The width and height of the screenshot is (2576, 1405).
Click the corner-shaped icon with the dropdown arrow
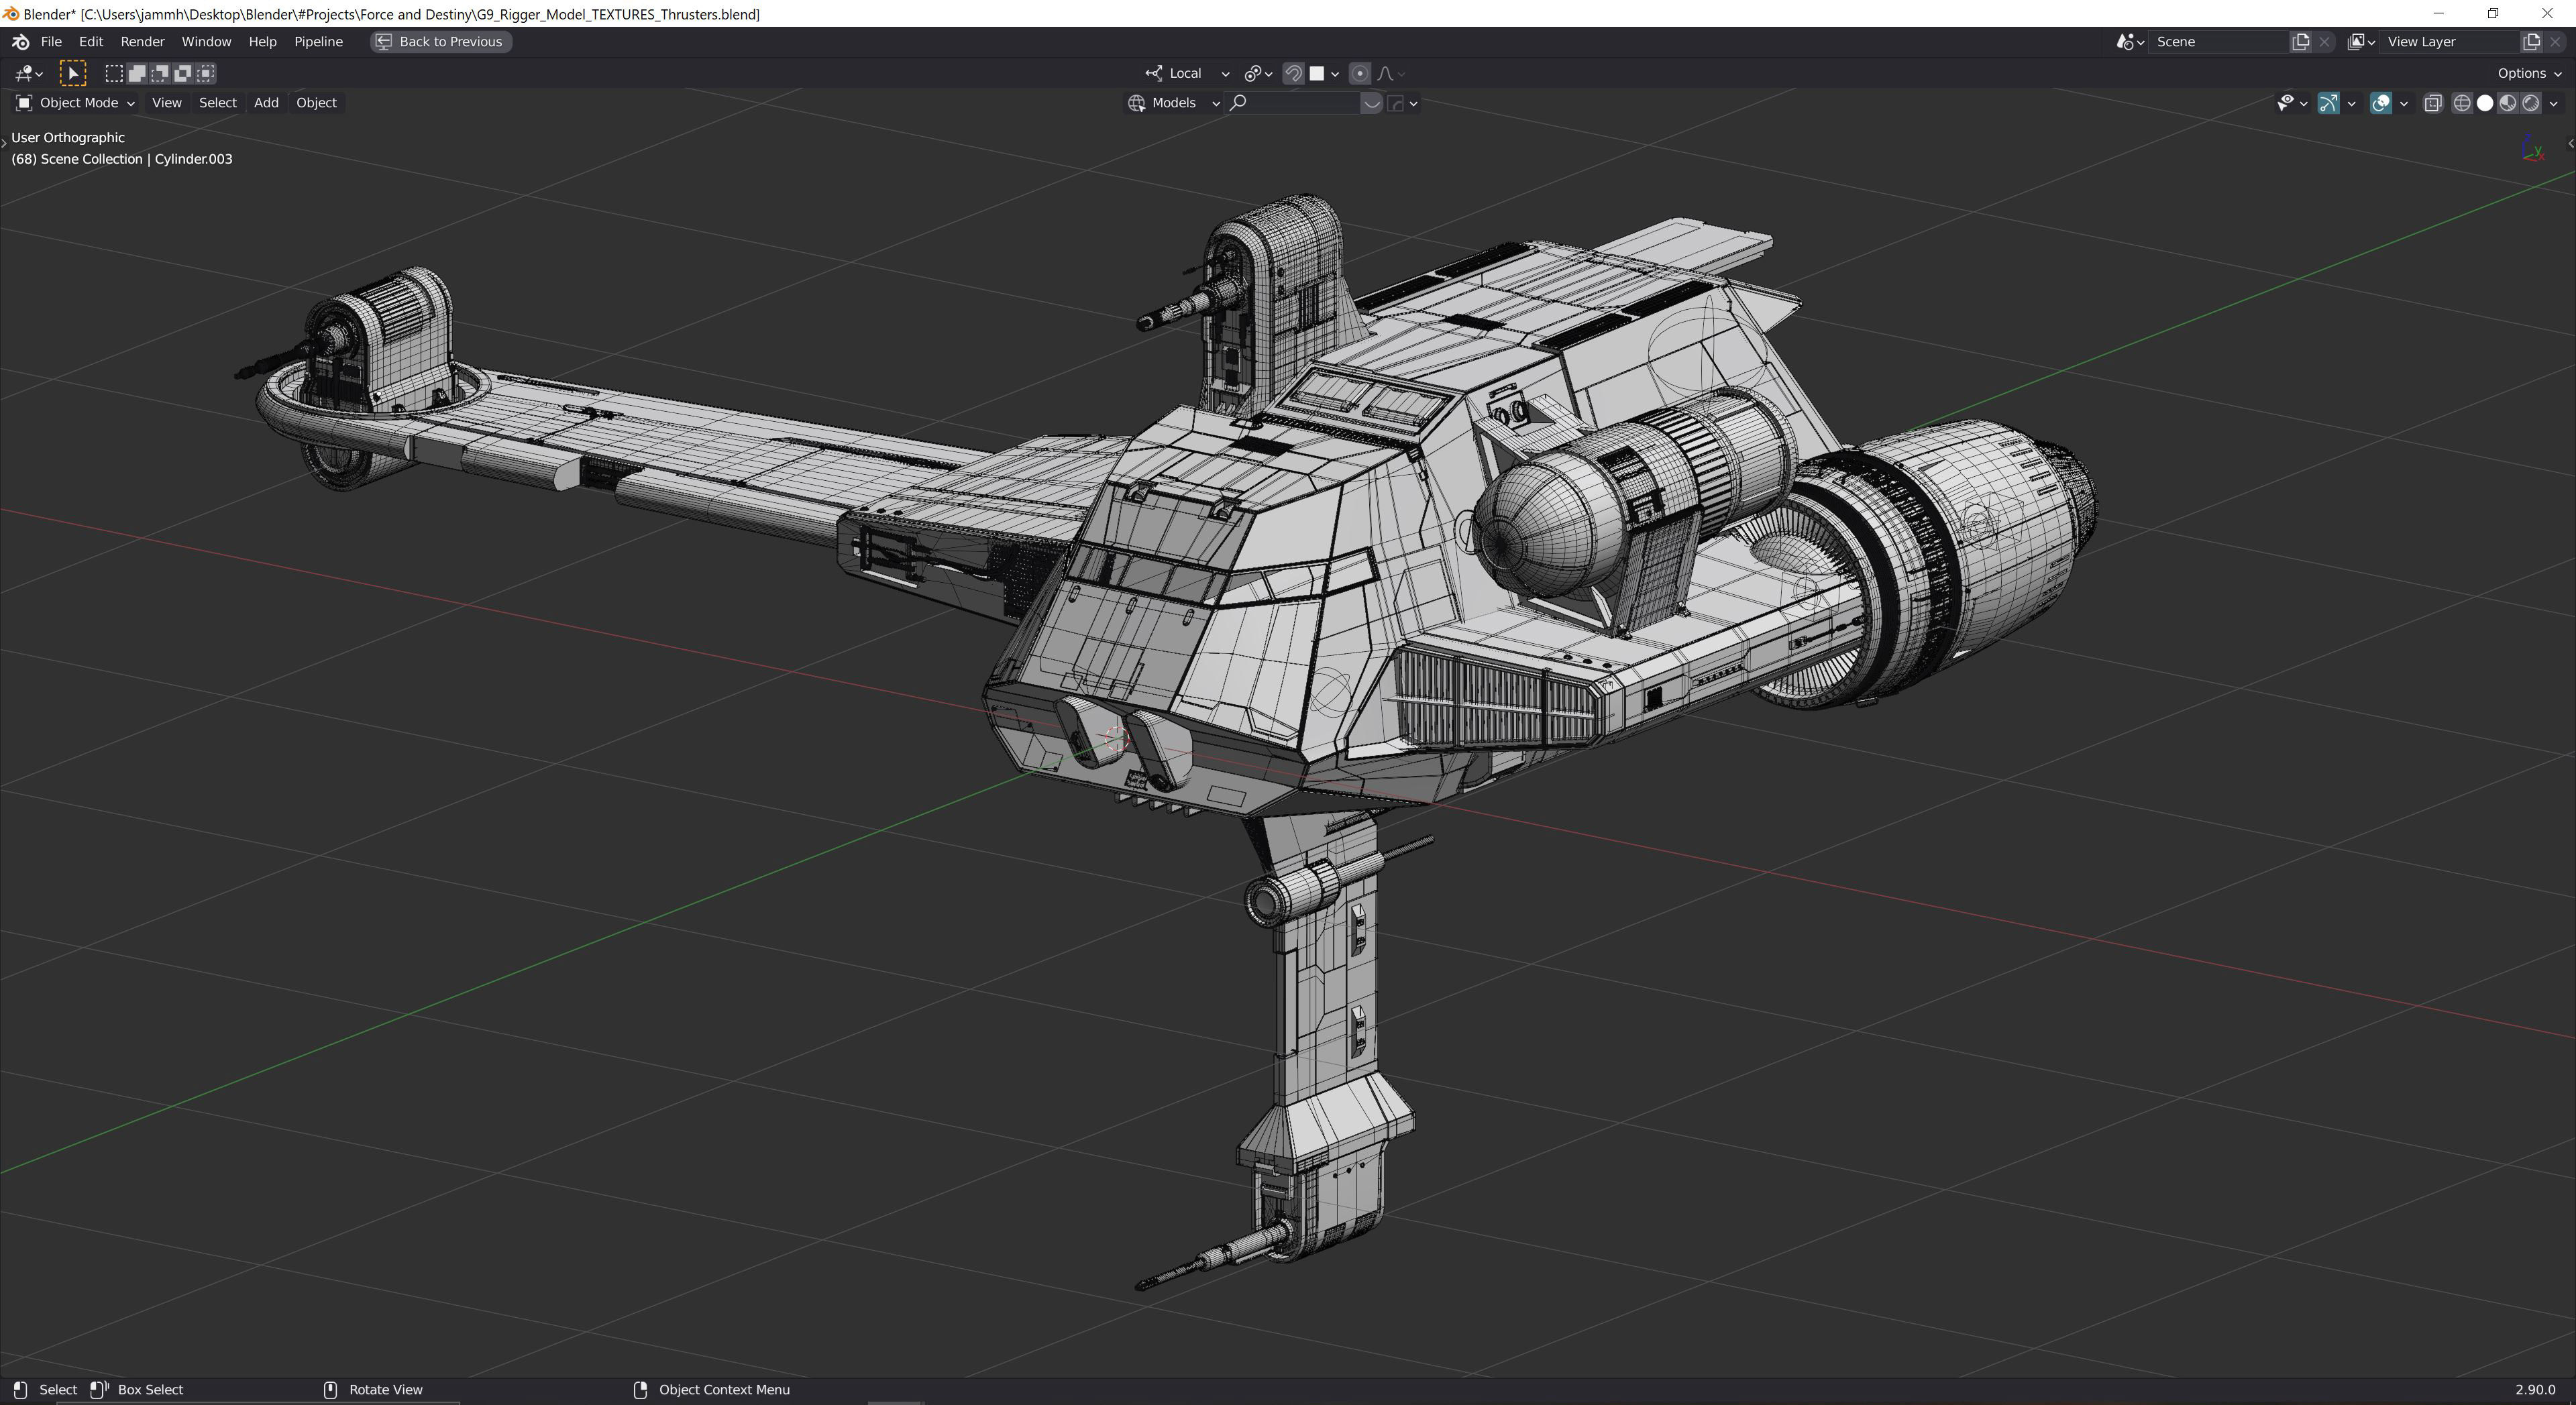[1403, 103]
